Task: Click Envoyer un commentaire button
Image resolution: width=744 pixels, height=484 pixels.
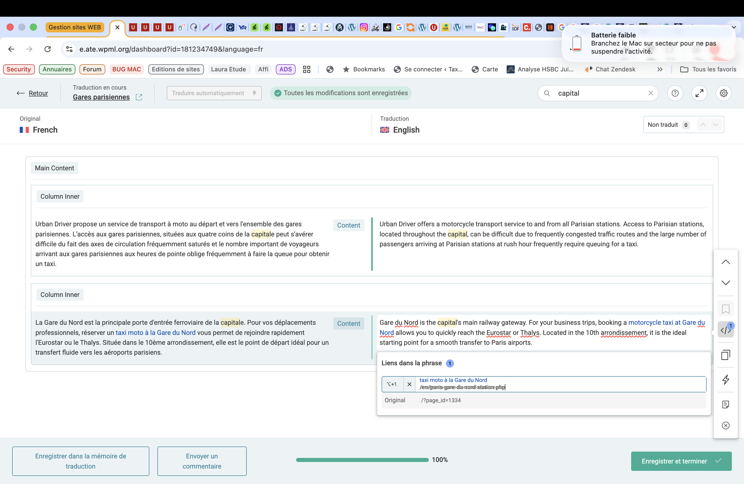Action: [x=202, y=461]
